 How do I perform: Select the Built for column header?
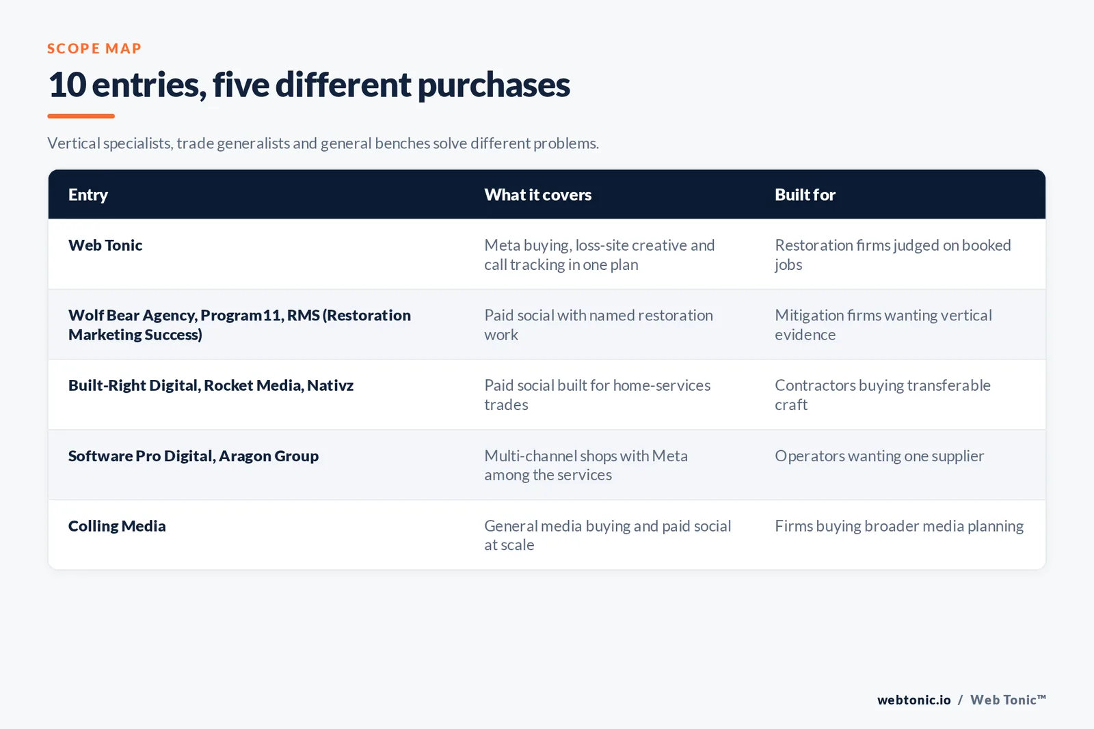tap(805, 195)
